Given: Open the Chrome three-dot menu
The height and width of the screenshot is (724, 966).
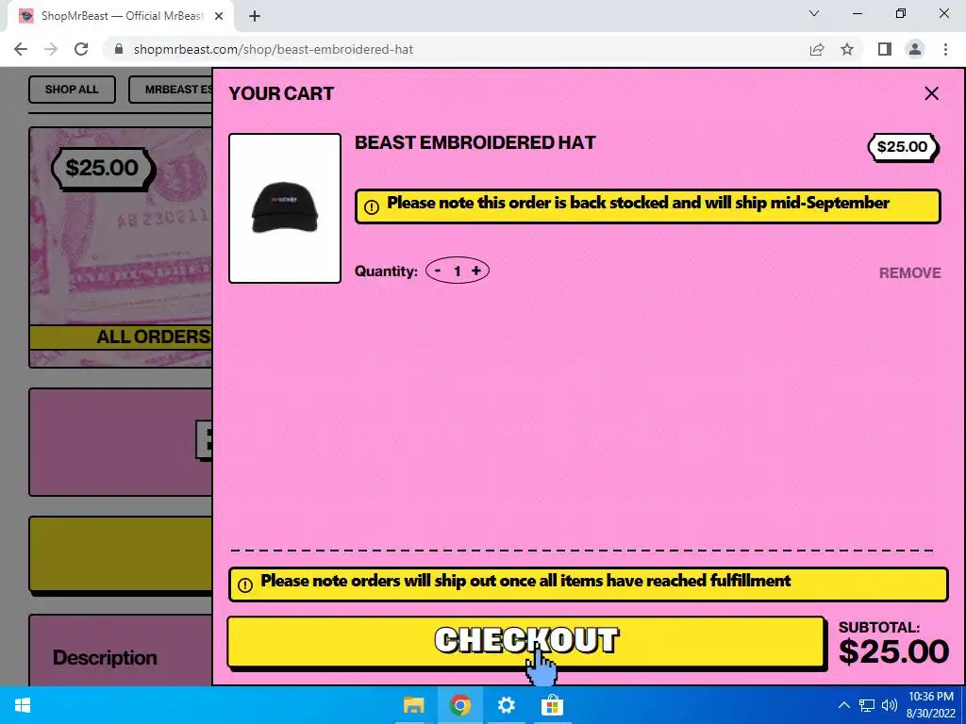Looking at the screenshot, I should (x=945, y=49).
